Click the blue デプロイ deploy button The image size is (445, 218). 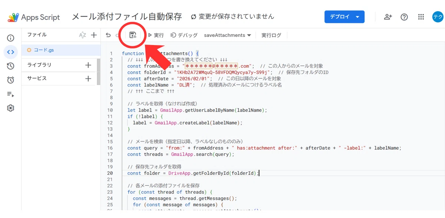tap(344, 17)
